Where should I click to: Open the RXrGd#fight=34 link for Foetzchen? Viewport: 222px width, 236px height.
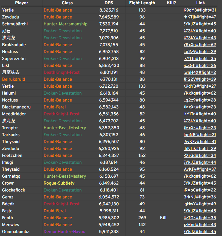(200, 156)
